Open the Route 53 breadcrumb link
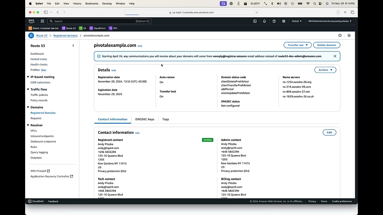This screenshot has height=215, width=383. (42, 36)
